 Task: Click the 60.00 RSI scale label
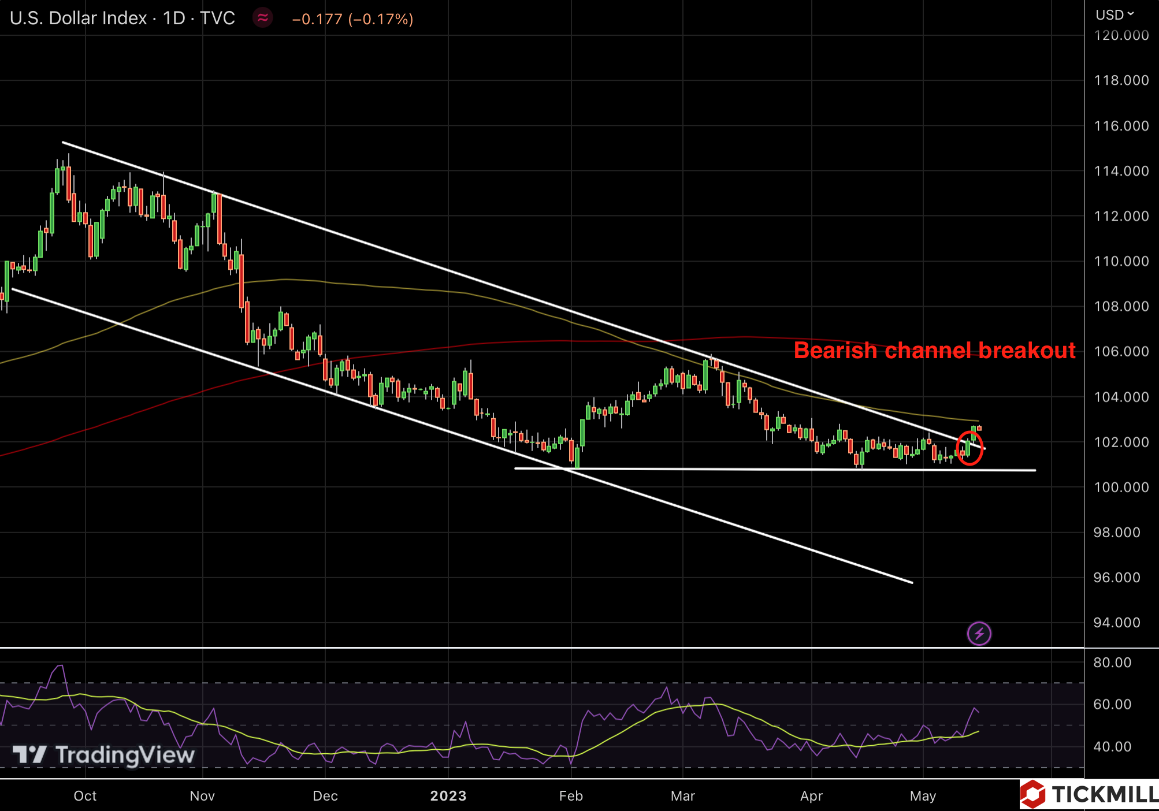click(1112, 704)
